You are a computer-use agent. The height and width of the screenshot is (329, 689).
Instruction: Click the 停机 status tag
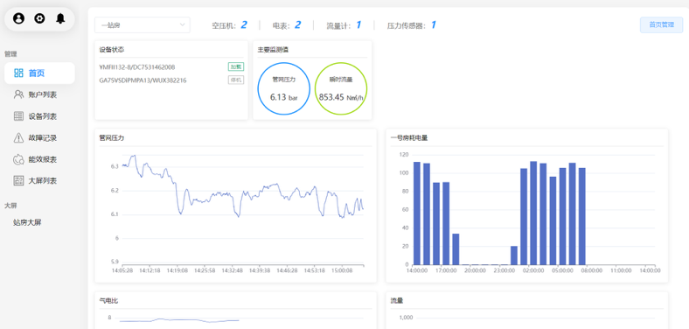tap(236, 80)
